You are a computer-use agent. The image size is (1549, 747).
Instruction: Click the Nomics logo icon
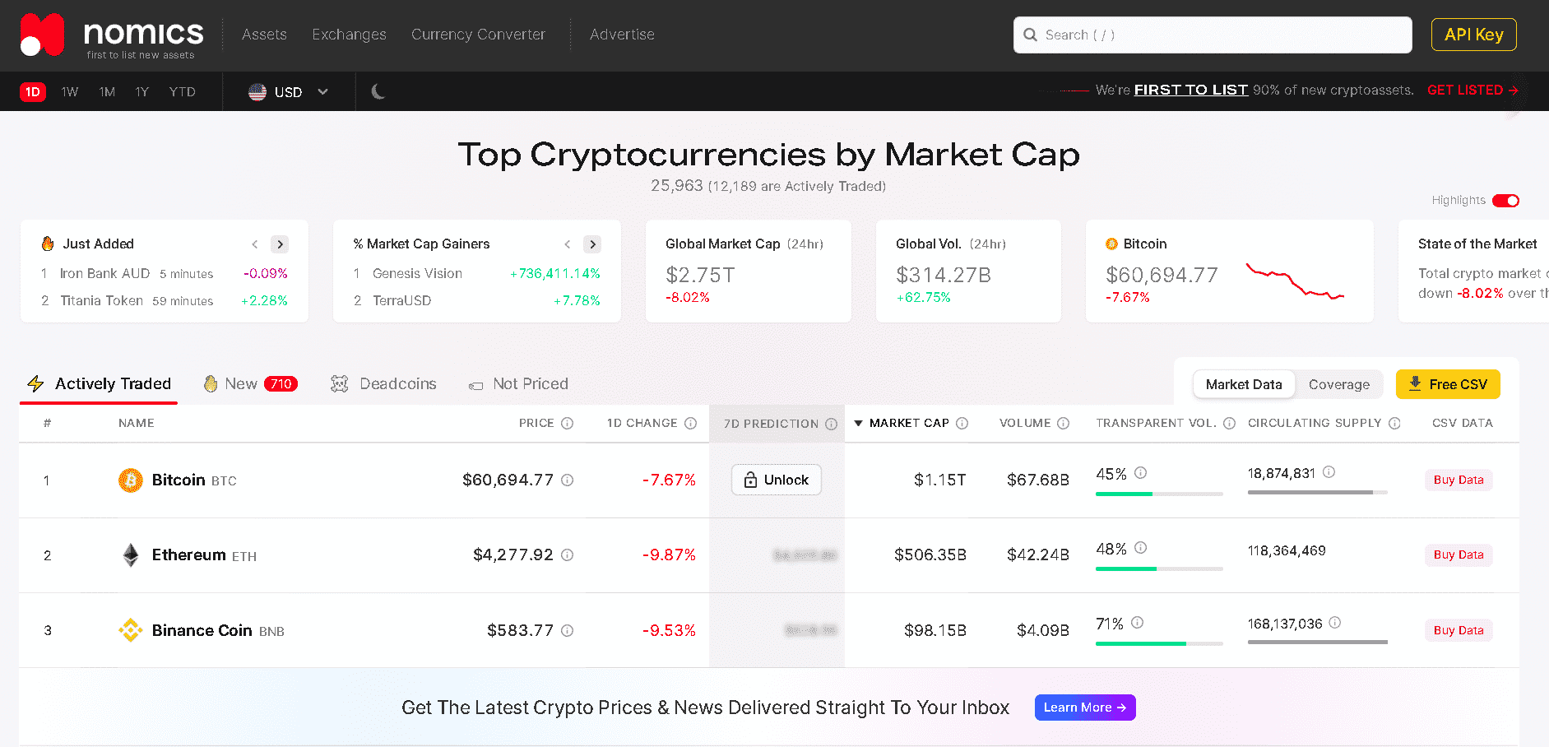point(42,35)
